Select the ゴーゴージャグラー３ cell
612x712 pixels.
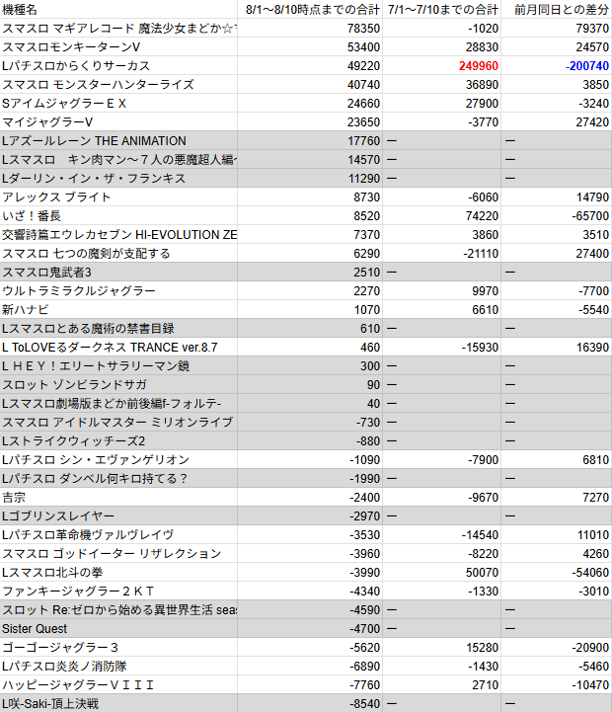point(118,648)
